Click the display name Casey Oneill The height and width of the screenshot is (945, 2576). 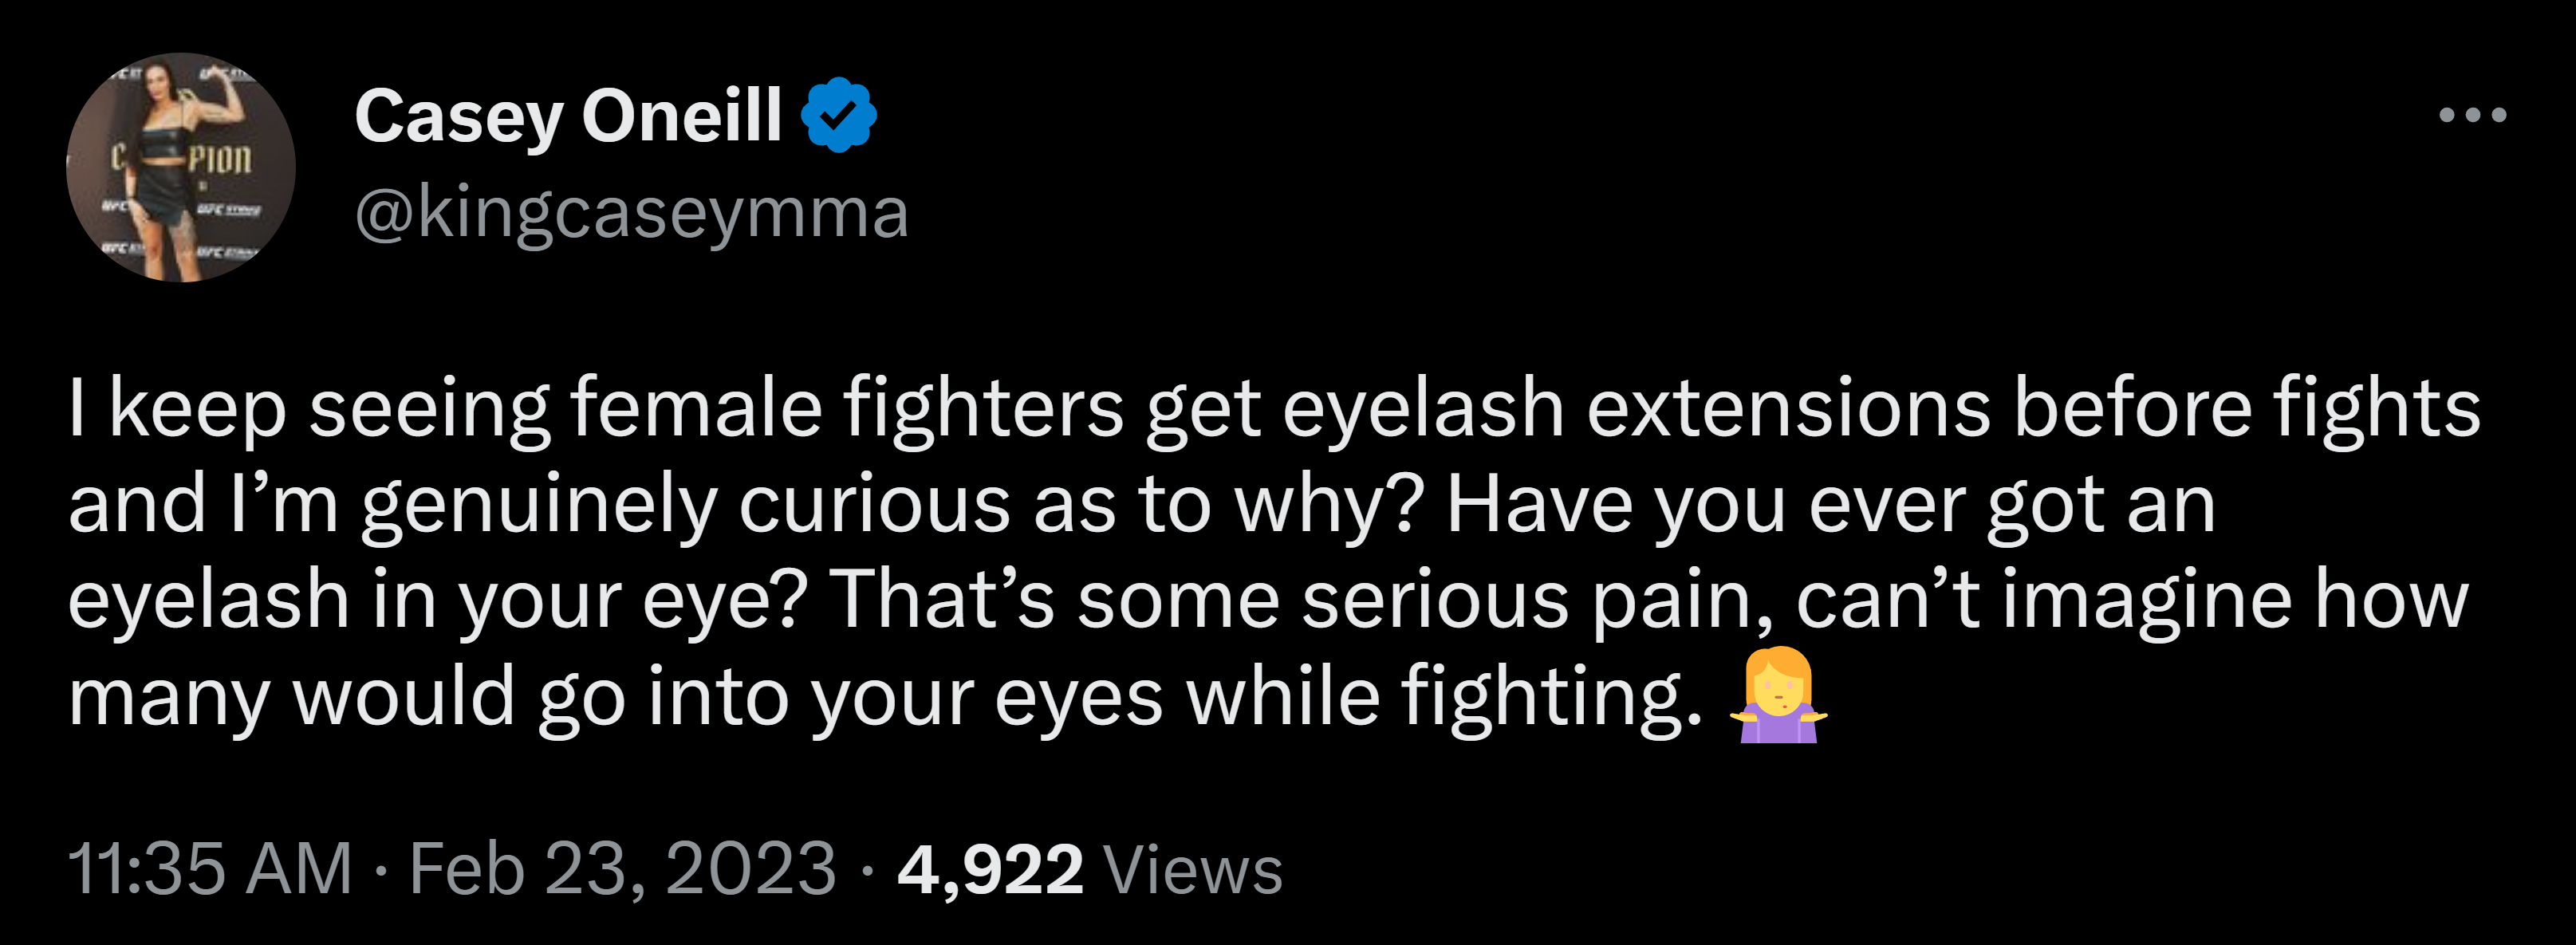coord(568,117)
